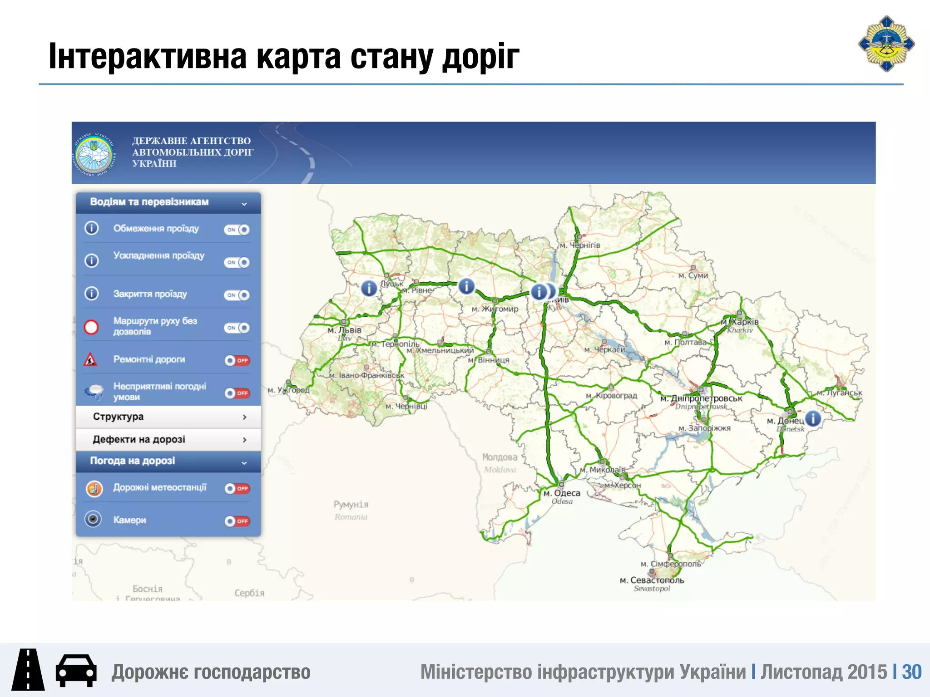Click the Дорожні метеостанції label
This screenshot has height=697, width=930.
pos(160,487)
